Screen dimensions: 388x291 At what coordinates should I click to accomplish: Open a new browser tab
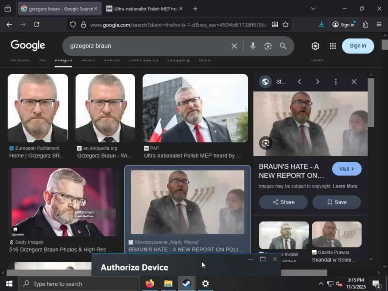click(x=195, y=9)
